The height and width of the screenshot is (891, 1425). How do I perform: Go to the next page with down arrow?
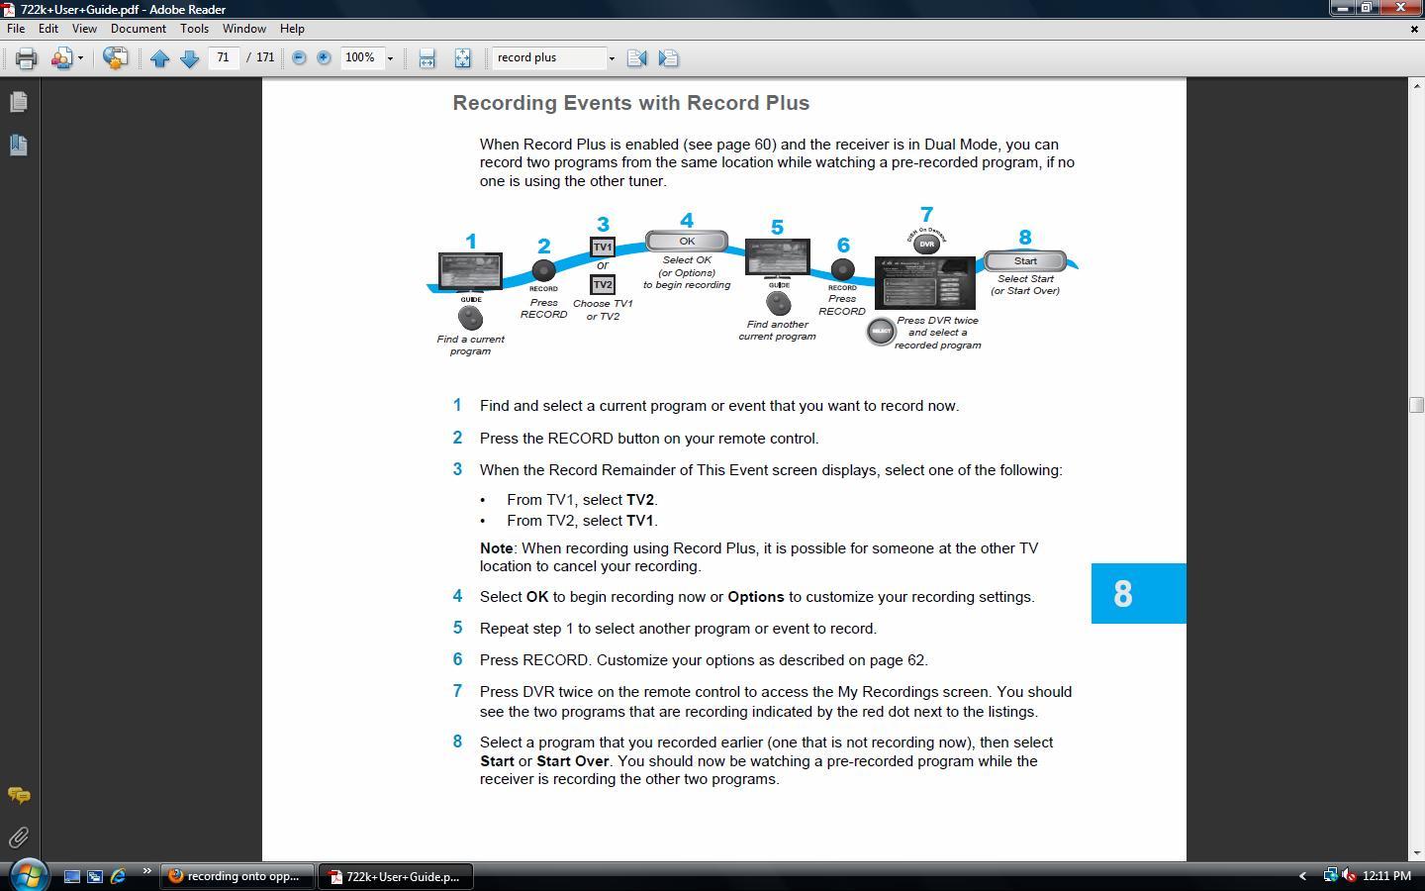coord(190,58)
